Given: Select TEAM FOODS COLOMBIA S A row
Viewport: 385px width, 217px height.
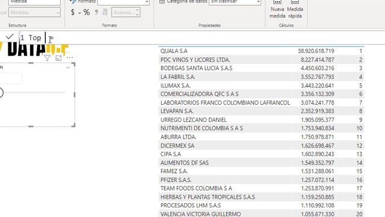Looking at the screenshot, I should 261,188.
